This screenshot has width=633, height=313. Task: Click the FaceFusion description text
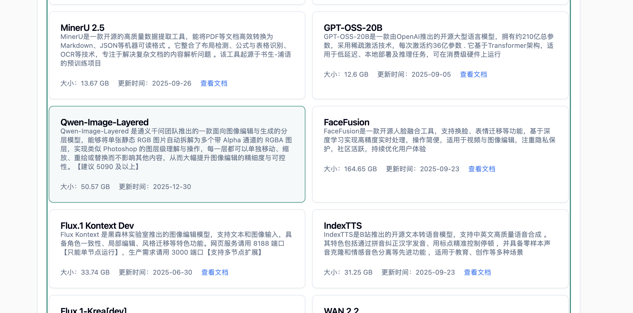pos(439,140)
